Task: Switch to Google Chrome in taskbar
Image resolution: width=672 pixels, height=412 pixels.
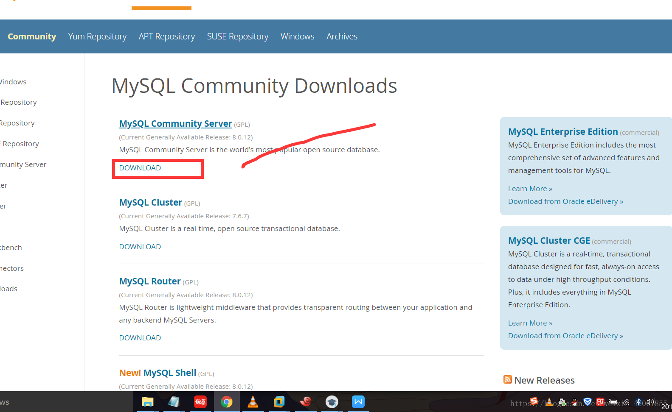Action: tap(227, 402)
